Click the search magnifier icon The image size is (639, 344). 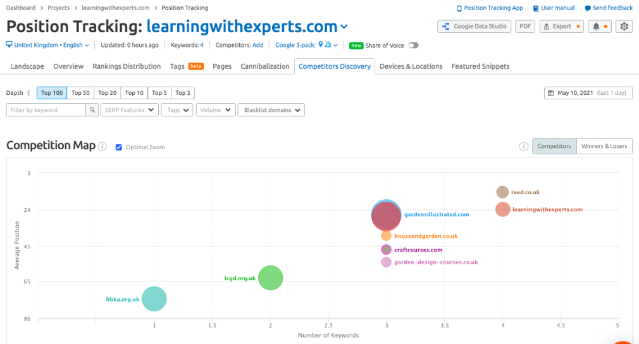point(92,110)
